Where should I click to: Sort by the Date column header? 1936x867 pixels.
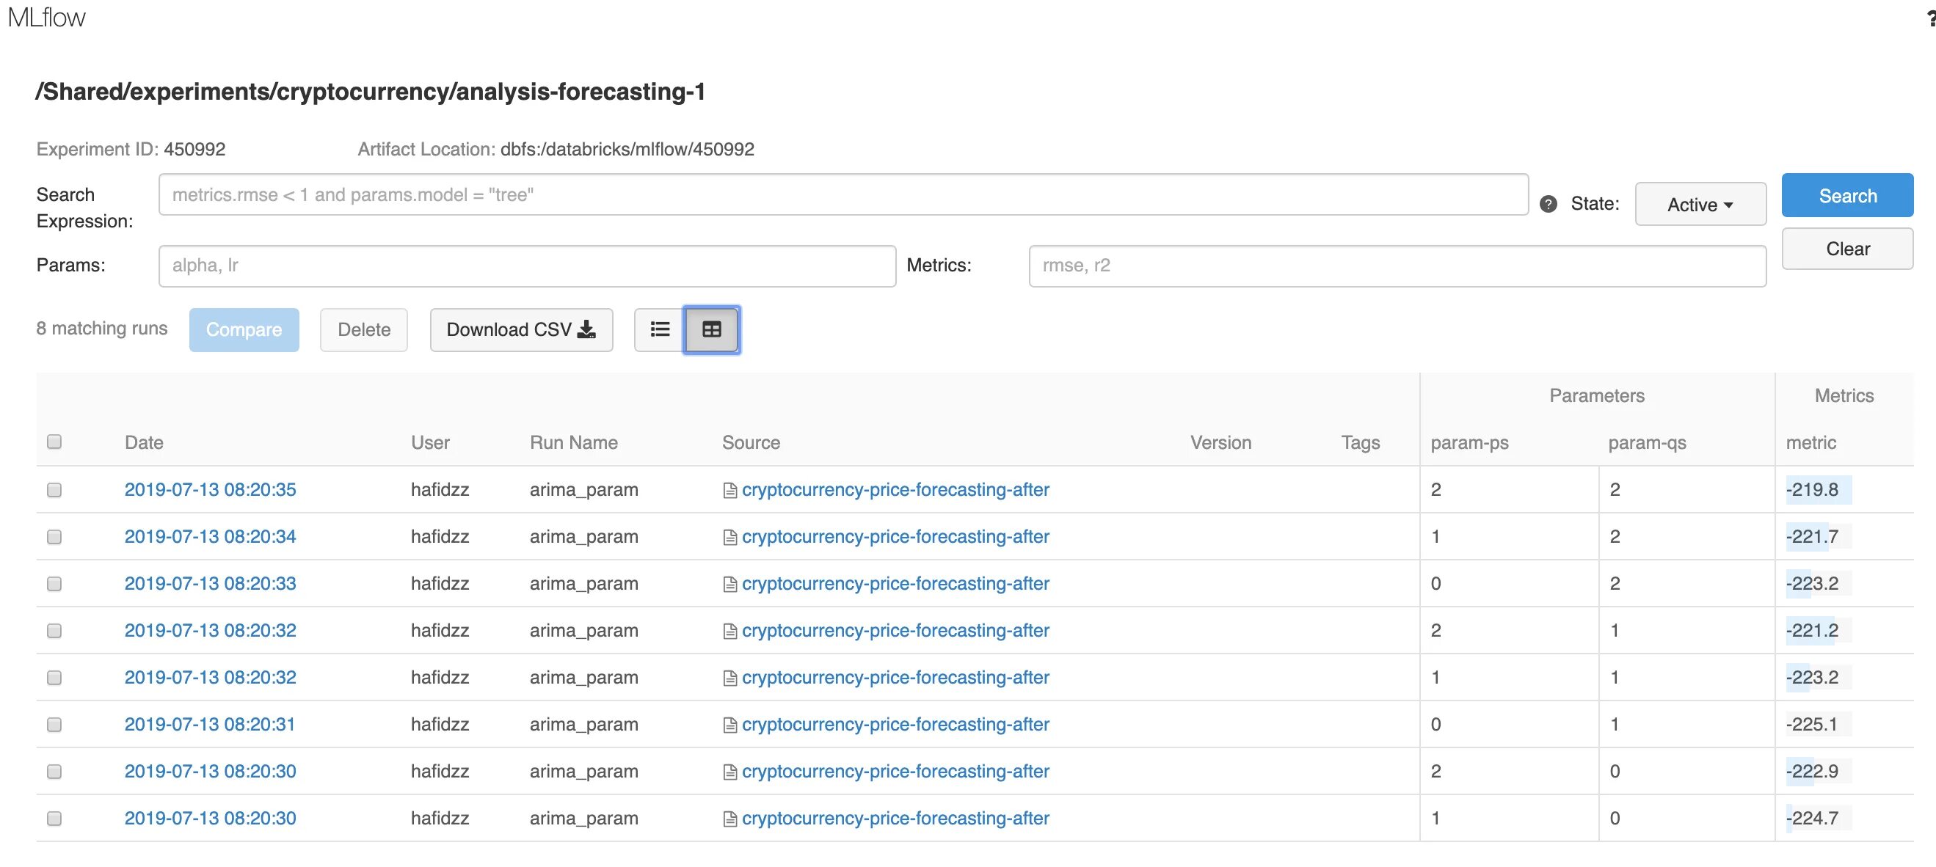point(144,442)
